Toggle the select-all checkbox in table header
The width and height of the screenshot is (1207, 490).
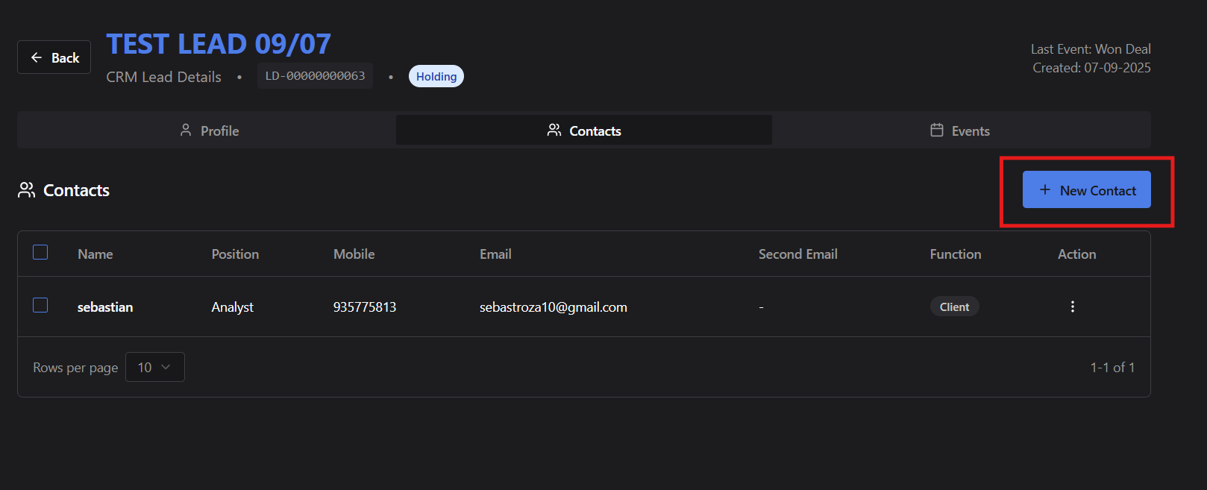pos(40,253)
